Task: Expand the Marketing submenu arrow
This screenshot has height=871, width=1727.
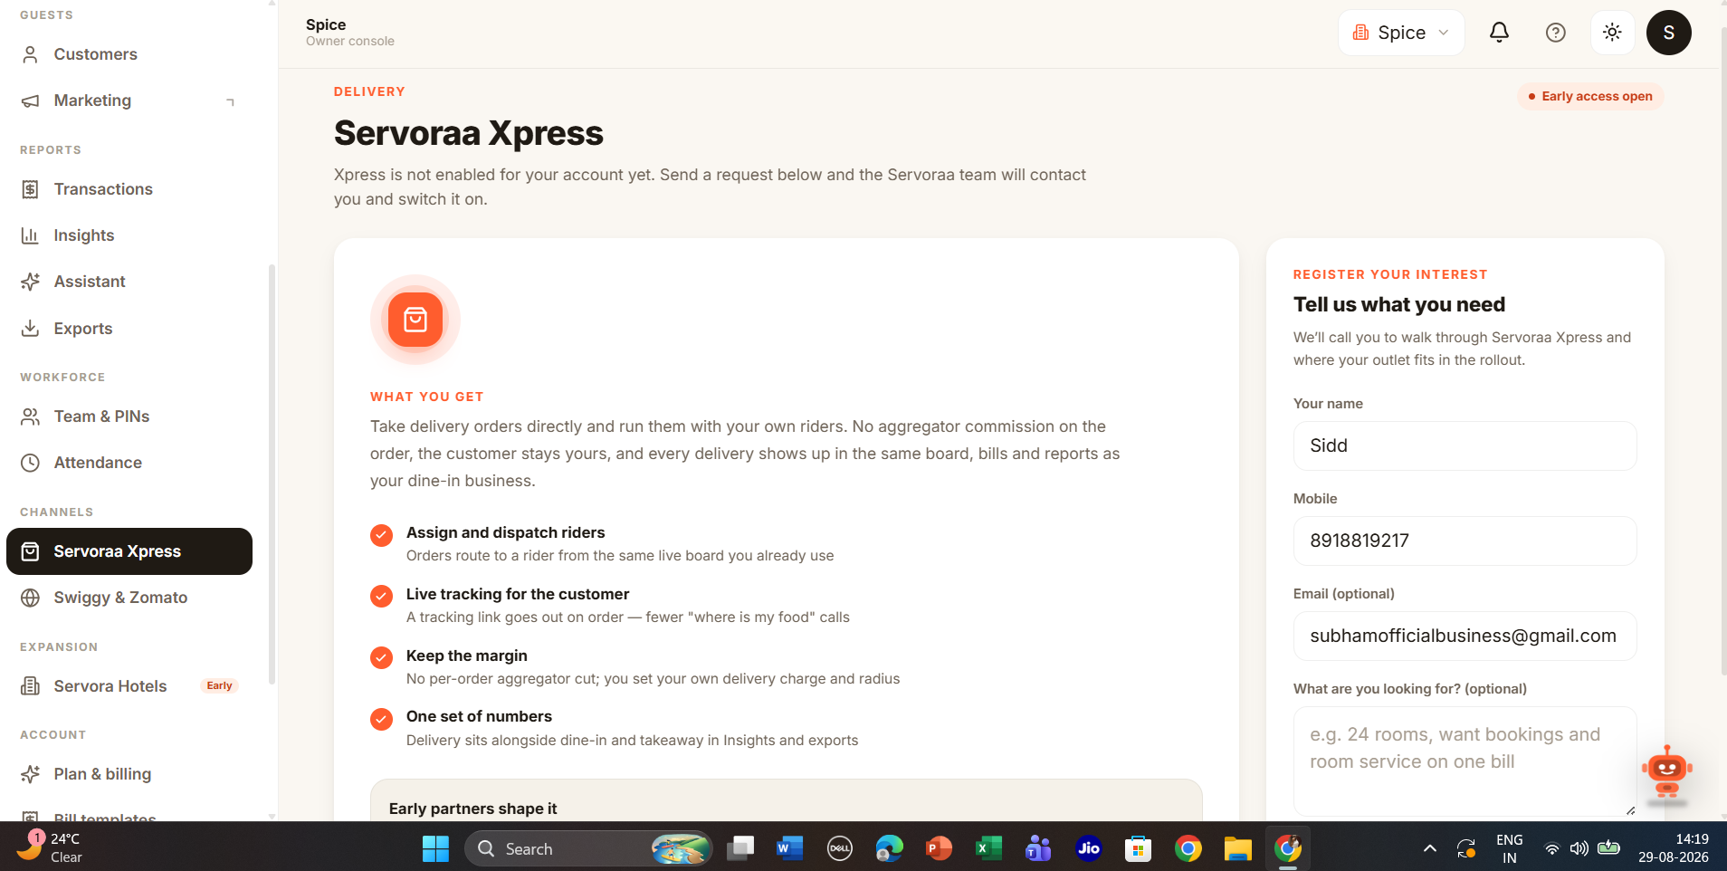Action: pyautogui.click(x=231, y=101)
